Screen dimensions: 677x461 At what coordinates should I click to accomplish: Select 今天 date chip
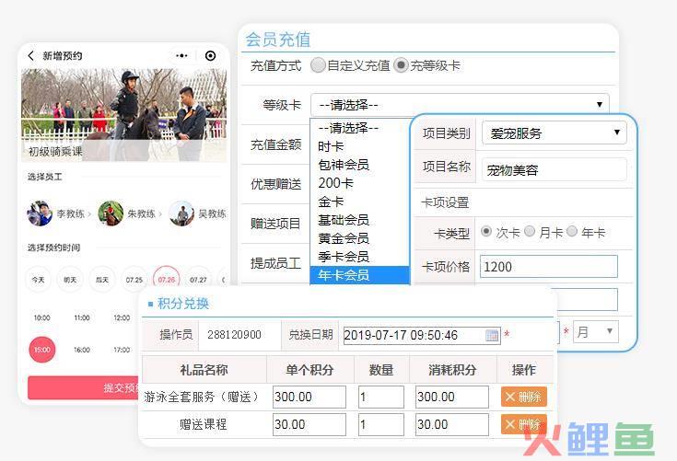38,280
